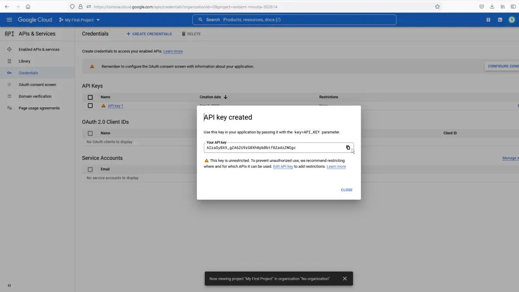Dismiss the project notification toast
The image size is (519, 292).
(x=345, y=279)
